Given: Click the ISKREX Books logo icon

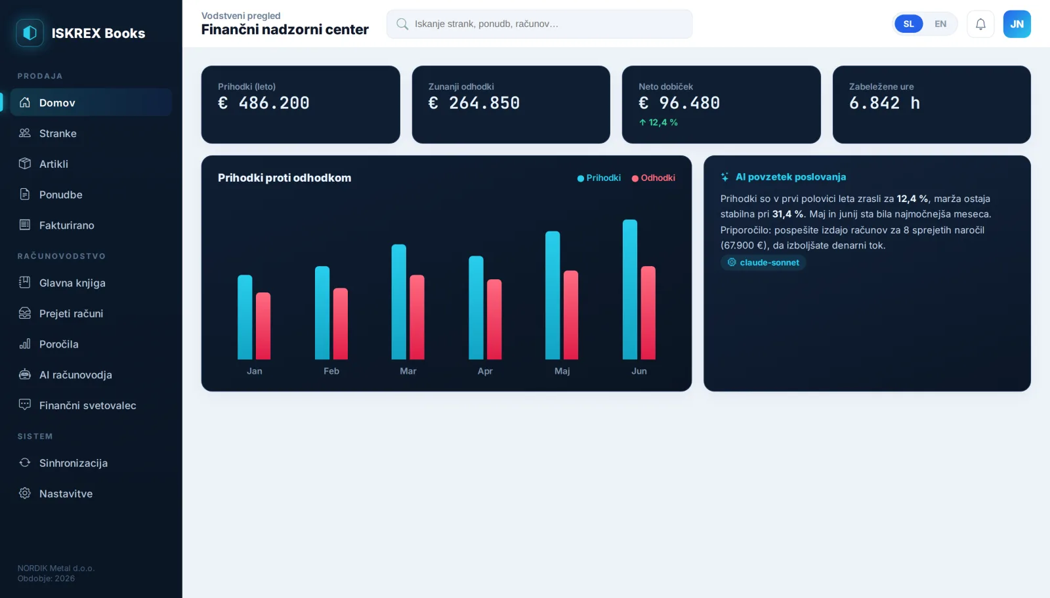Looking at the screenshot, I should click(30, 33).
